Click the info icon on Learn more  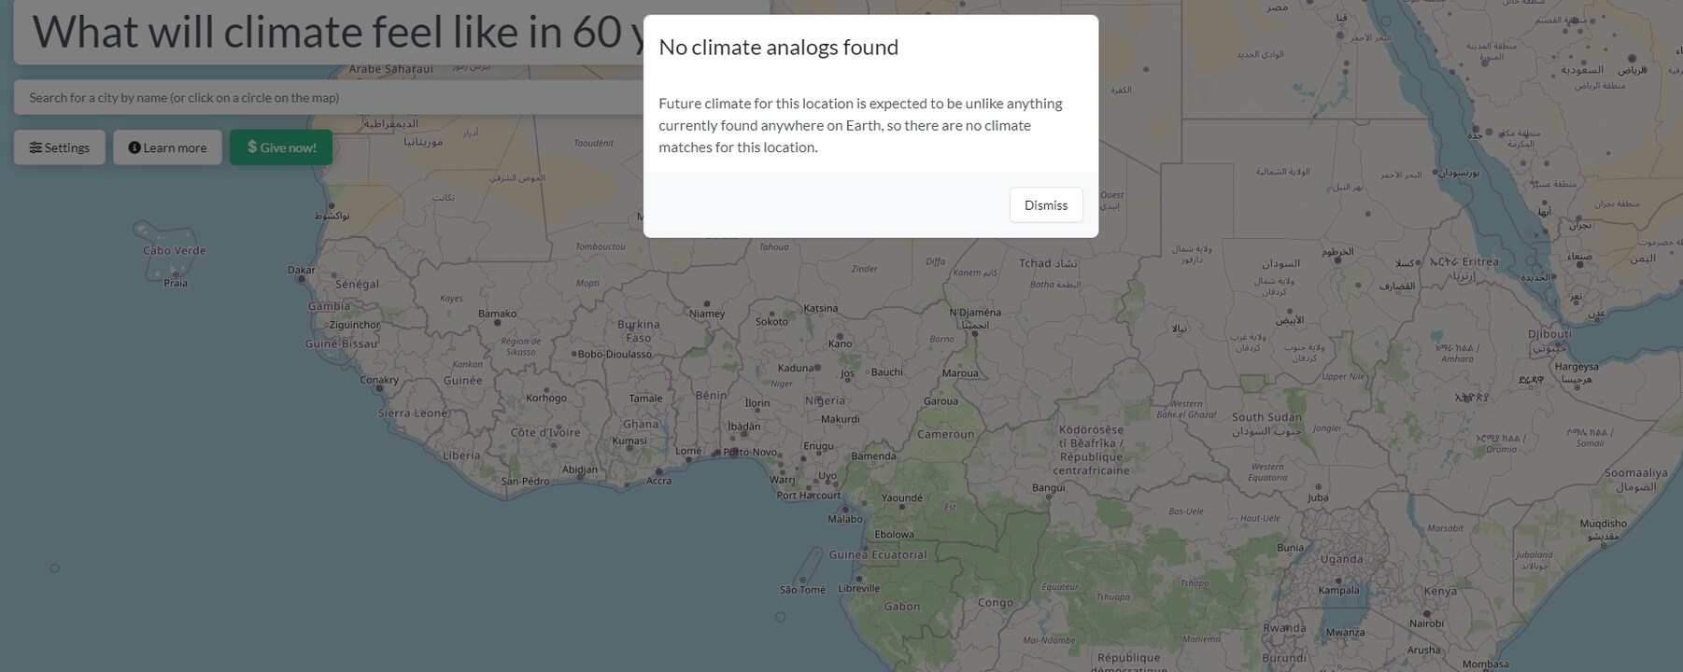pyautogui.click(x=134, y=147)
